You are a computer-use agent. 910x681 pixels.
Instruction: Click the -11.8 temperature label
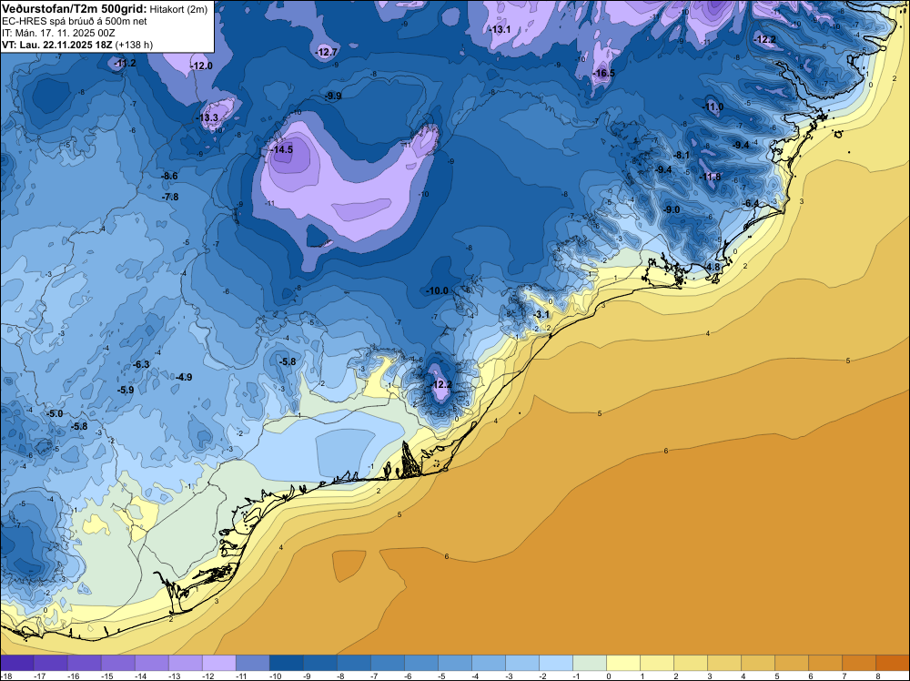[710, 177]
